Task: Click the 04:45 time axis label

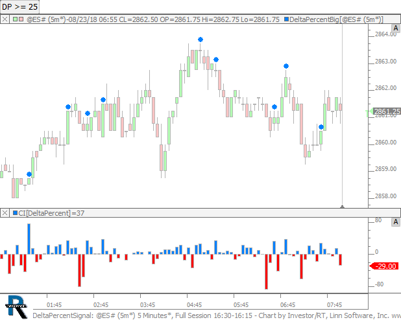Action: pos(195,304)
